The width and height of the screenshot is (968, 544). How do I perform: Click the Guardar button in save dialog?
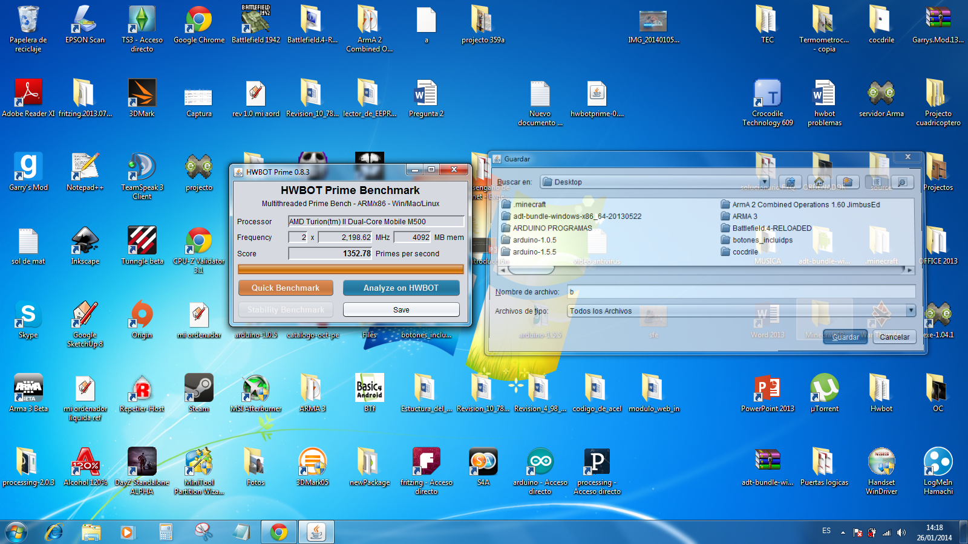pyautogui.click(x=845, y=337)
